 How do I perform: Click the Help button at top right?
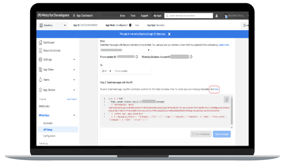pyautogui.click(x=245, y=25)
